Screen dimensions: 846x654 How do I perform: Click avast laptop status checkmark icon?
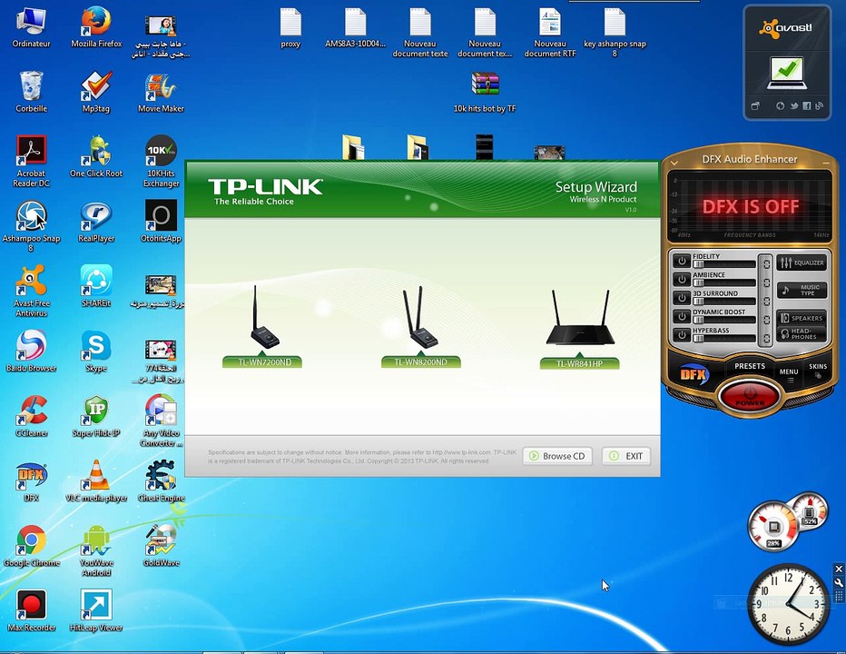[x=787, y=73]
